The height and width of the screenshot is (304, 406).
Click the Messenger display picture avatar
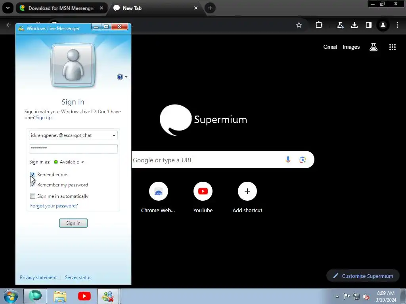point(73,65)
